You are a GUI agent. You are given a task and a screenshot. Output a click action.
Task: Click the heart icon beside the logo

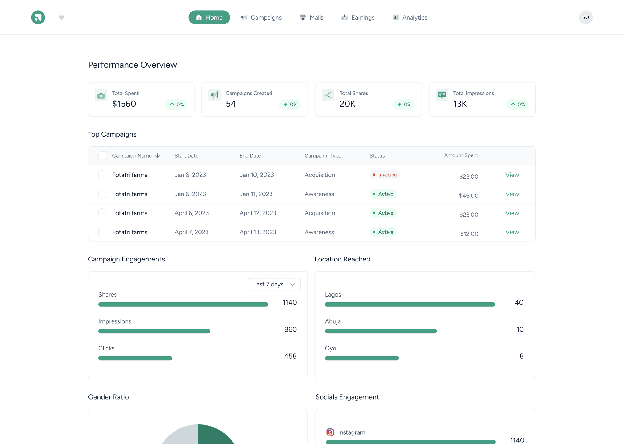coord(62,17)
